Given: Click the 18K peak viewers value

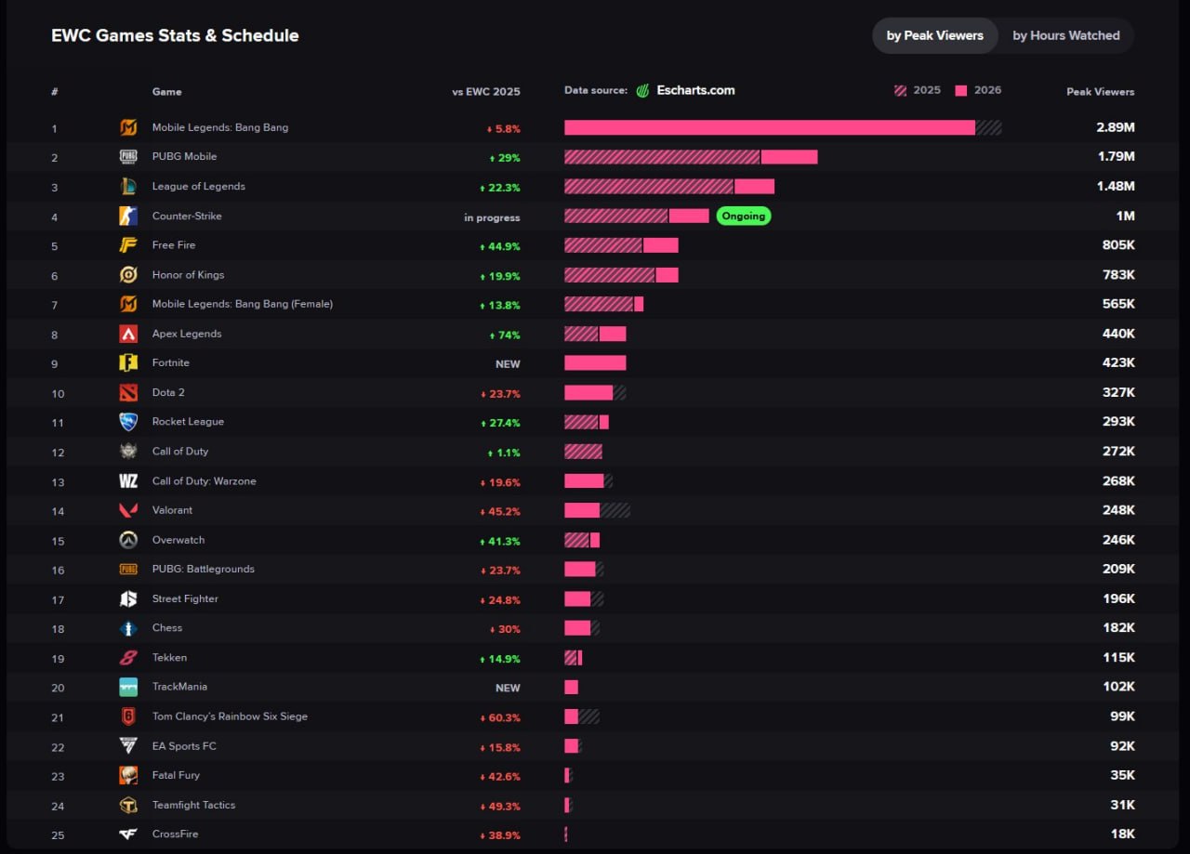Looking at the screenshot, I should 1123,834.
